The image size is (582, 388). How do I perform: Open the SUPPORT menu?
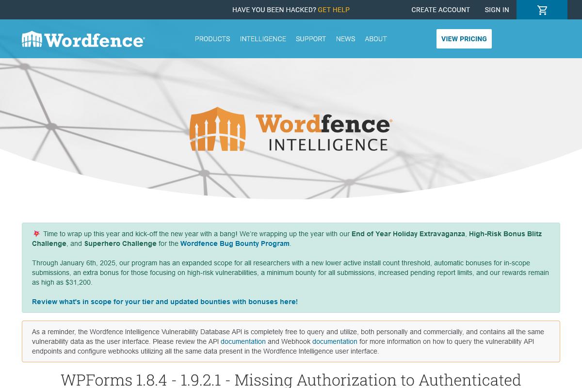(x=311, y=39)
